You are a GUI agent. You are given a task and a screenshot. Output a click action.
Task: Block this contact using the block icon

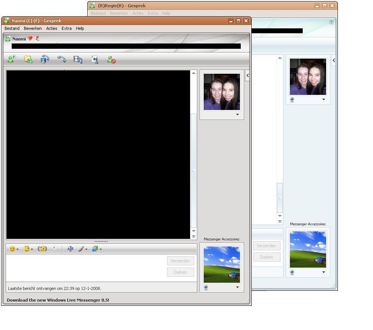pos(111,59)
